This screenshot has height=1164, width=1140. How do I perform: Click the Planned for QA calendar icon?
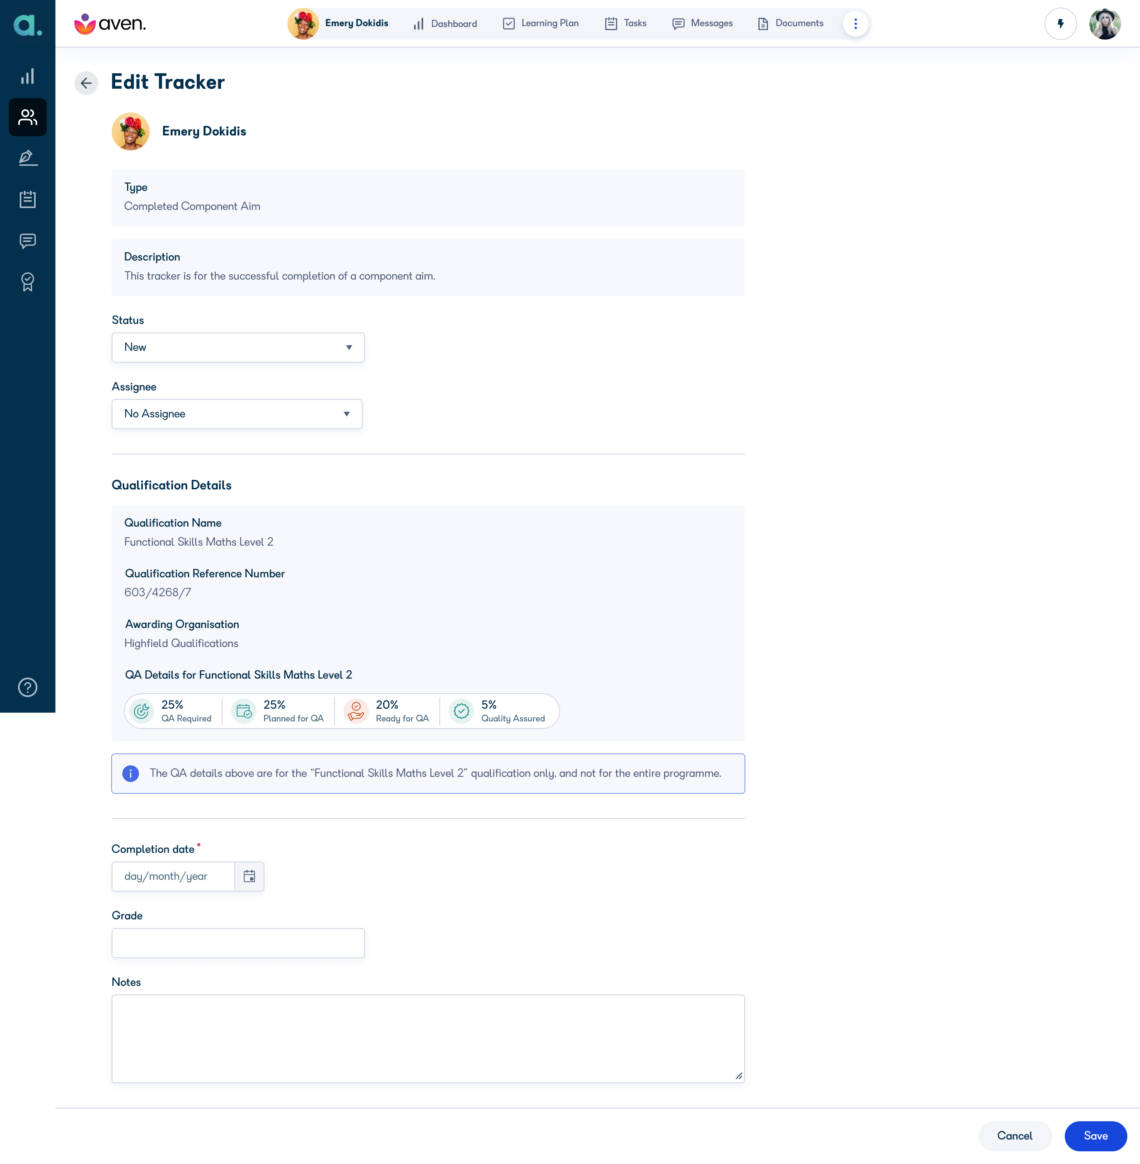pyautogui.click(x=244, y=711)
